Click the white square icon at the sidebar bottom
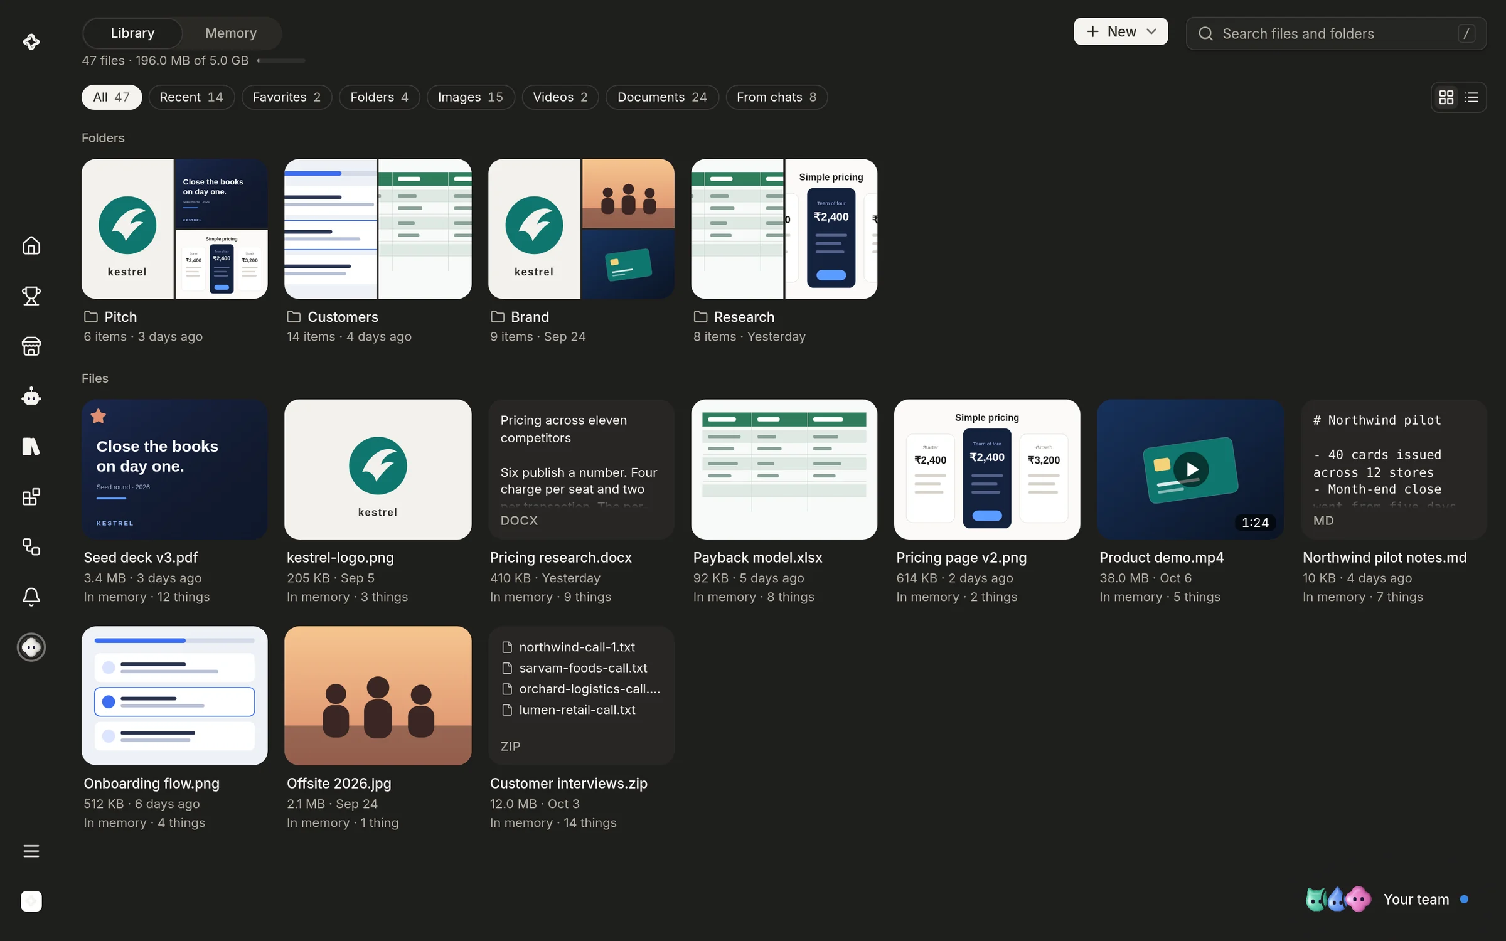The image size is (1506, 941). (x=31, y=901)
